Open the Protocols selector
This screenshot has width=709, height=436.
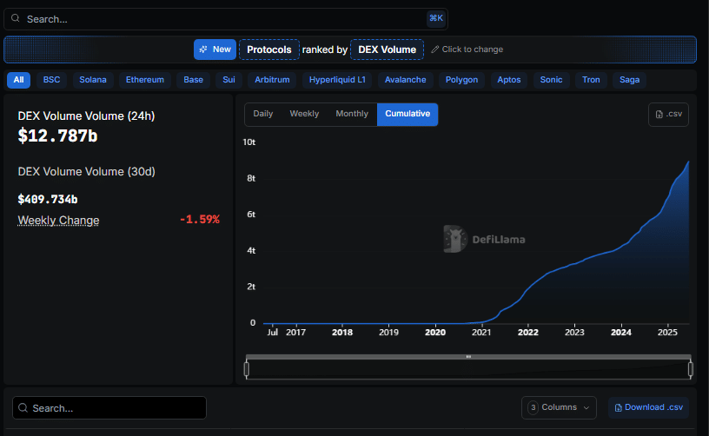point(269,50)
